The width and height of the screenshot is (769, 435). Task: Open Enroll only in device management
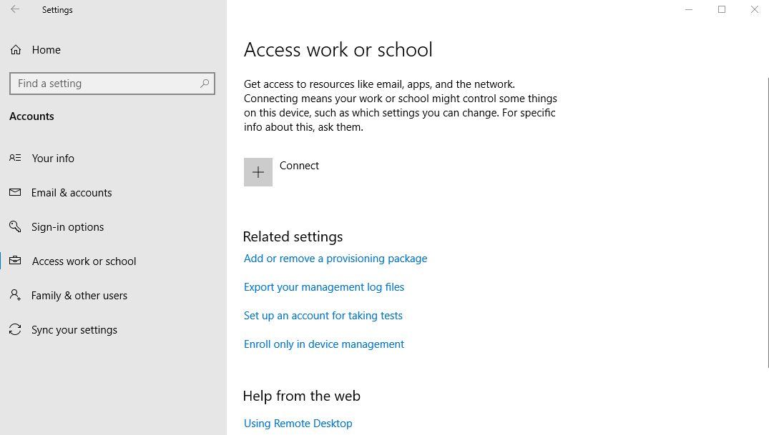tap(323, 344)
